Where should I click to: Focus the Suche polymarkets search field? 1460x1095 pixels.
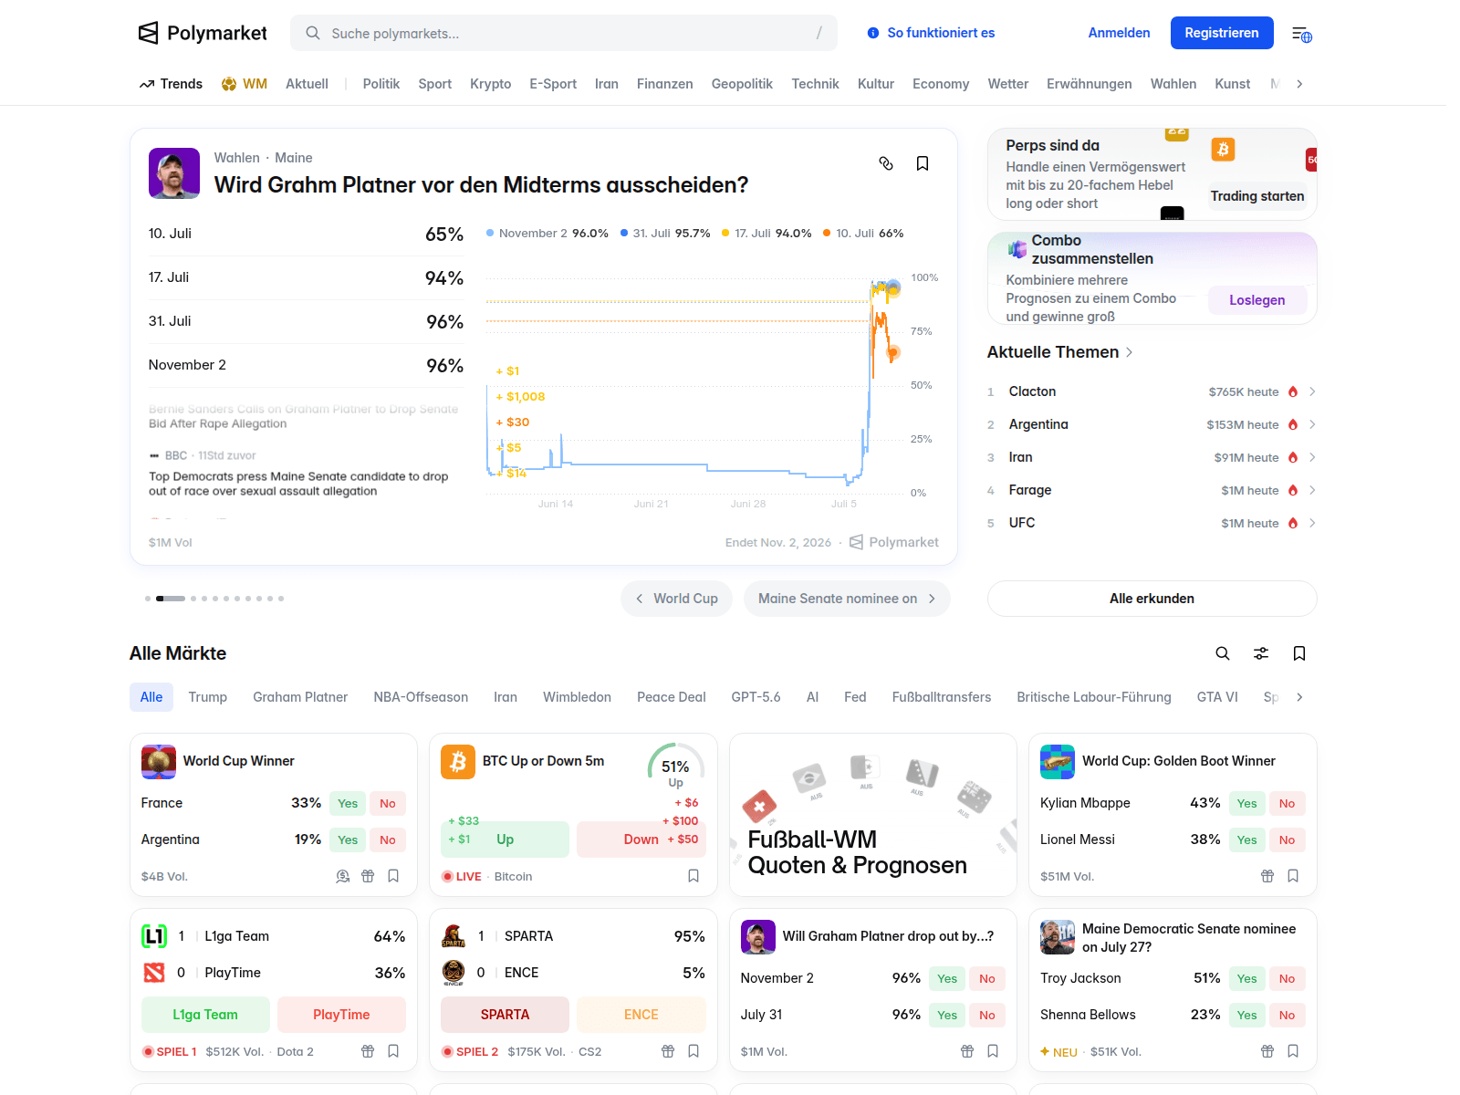pos(564,33)
